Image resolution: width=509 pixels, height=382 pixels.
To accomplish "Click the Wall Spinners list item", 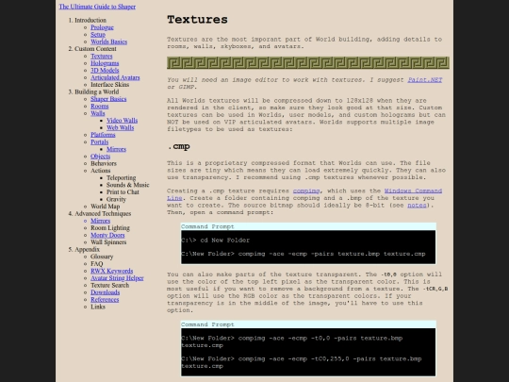I will pyautogui.click(x=108, y=242).
